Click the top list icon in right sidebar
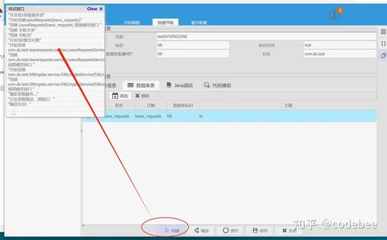387x240 pixels. click(383, 31)
